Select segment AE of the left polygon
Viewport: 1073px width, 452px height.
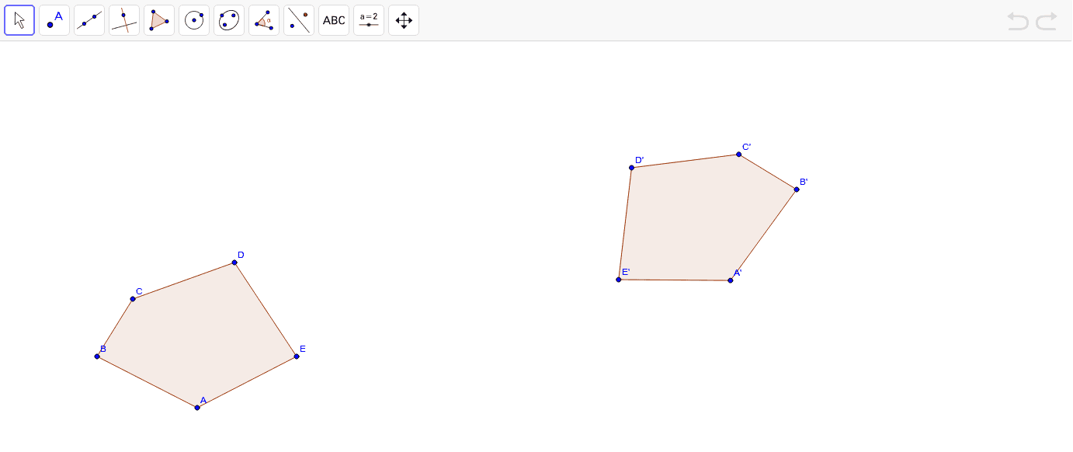(247, 382)
